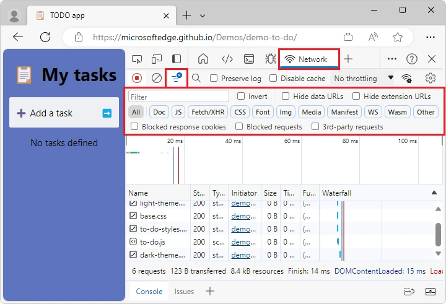Filter requests by JS

[x=178, y=112]
